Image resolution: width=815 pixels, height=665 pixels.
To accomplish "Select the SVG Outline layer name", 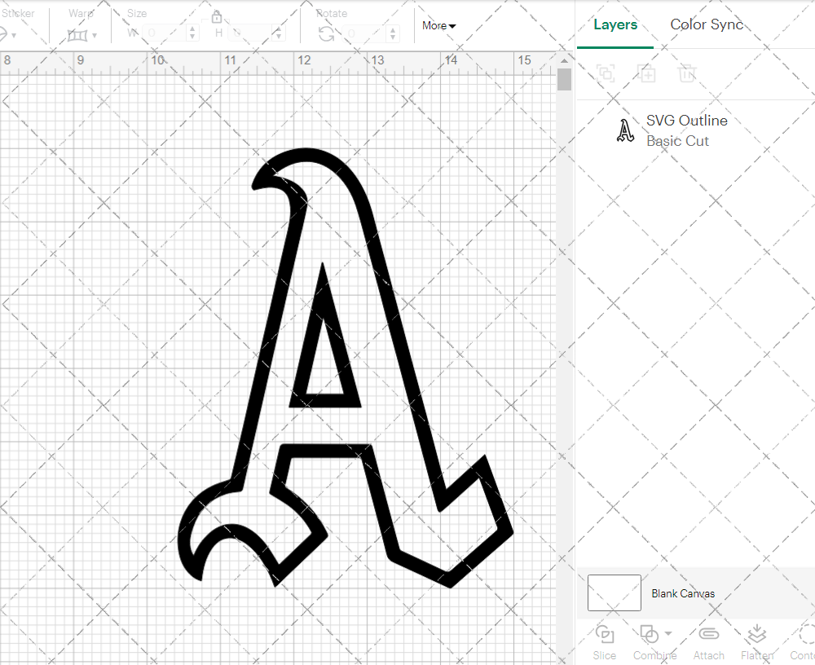I will click(x=686, y=121).
